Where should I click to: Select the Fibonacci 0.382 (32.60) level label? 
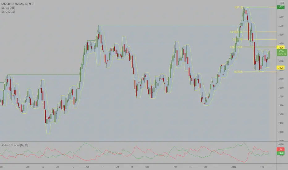pos(236,47)
